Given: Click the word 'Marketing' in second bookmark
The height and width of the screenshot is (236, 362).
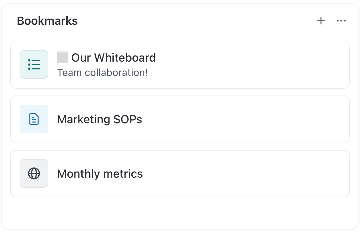Looking at the screenshot, I should coord(83,119).
